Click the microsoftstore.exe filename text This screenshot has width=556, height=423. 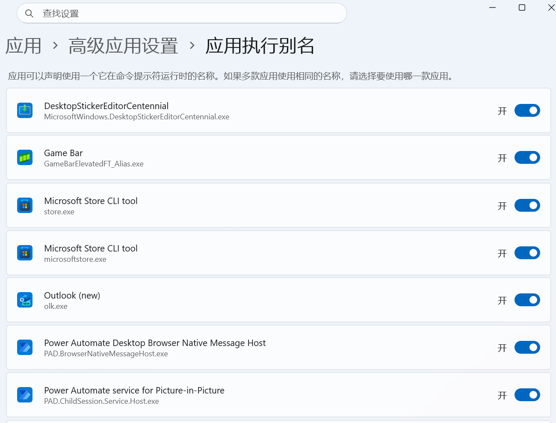coord(75,259)
